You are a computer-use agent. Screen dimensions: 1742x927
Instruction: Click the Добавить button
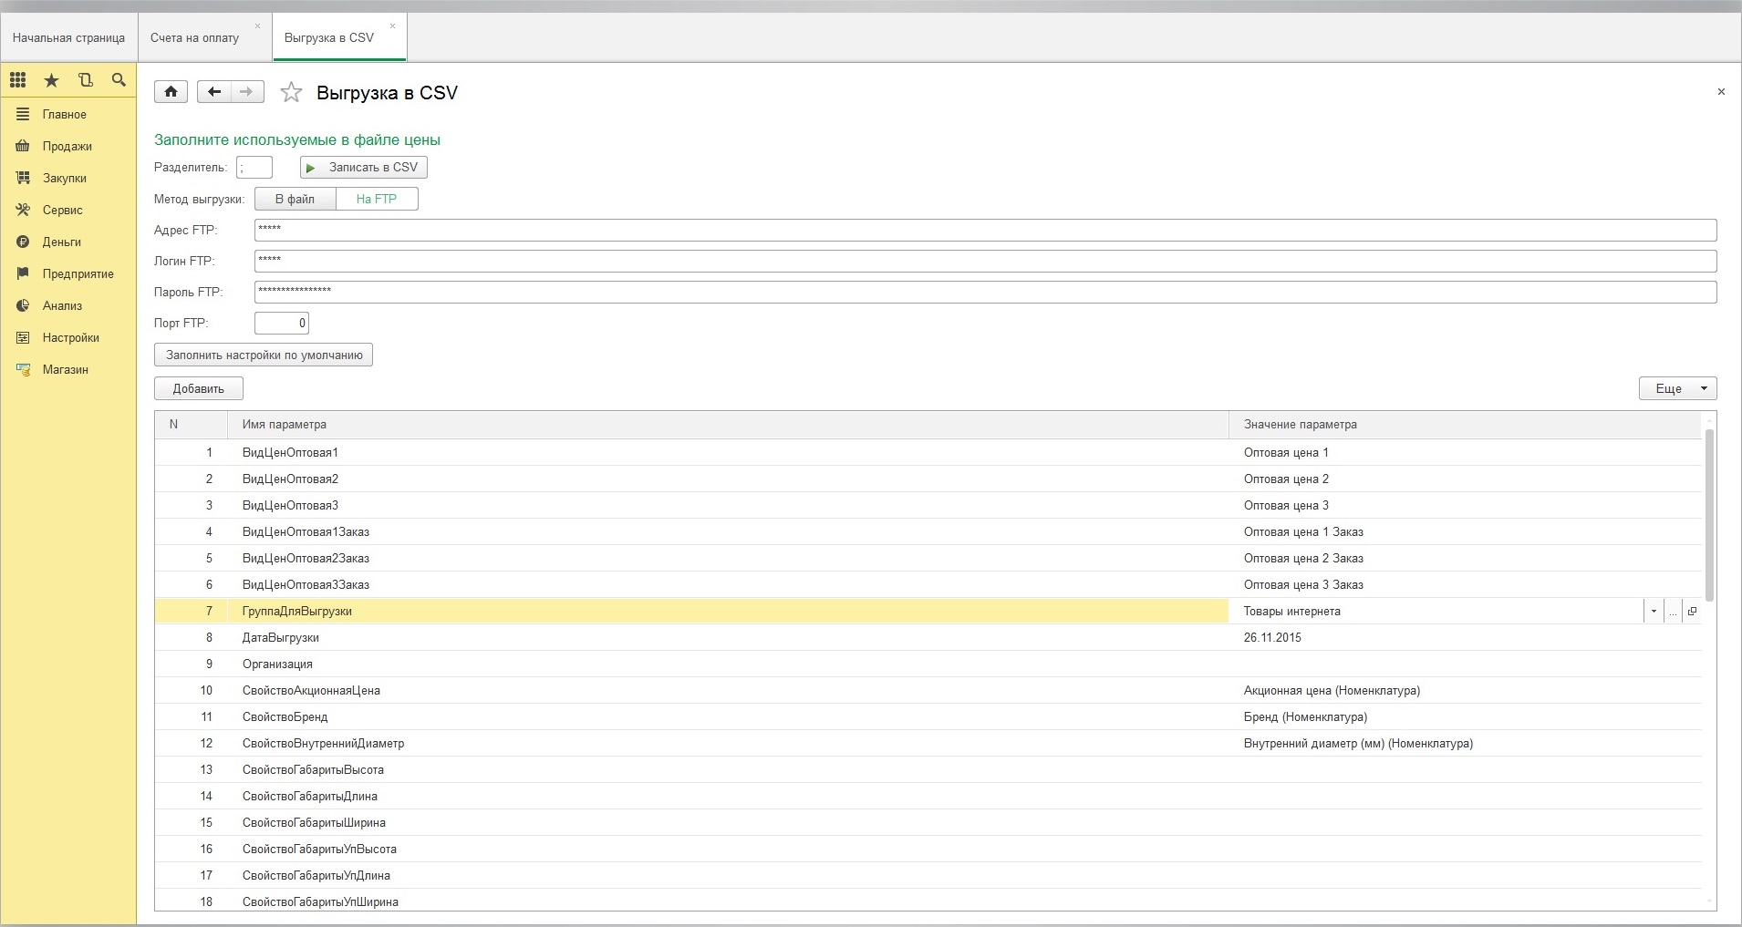tap(199, 388)
